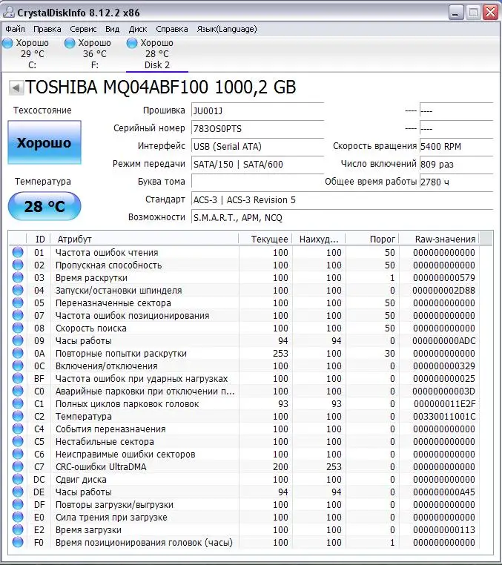Click status orb for Включения/отключения
Viewport: 502px width, 565px height.
tap(18, 366)
